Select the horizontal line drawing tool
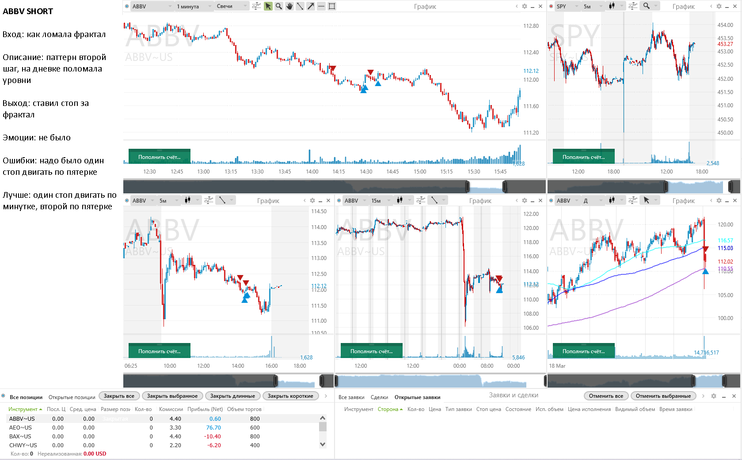 tap(321, 6)
